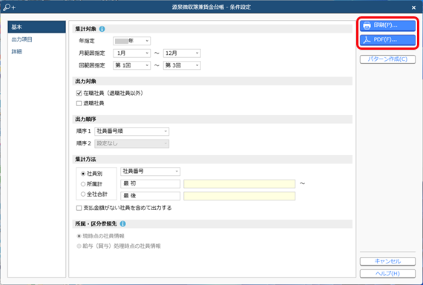
Task: Click the 年指定 label
Action: tap(87, 41)
